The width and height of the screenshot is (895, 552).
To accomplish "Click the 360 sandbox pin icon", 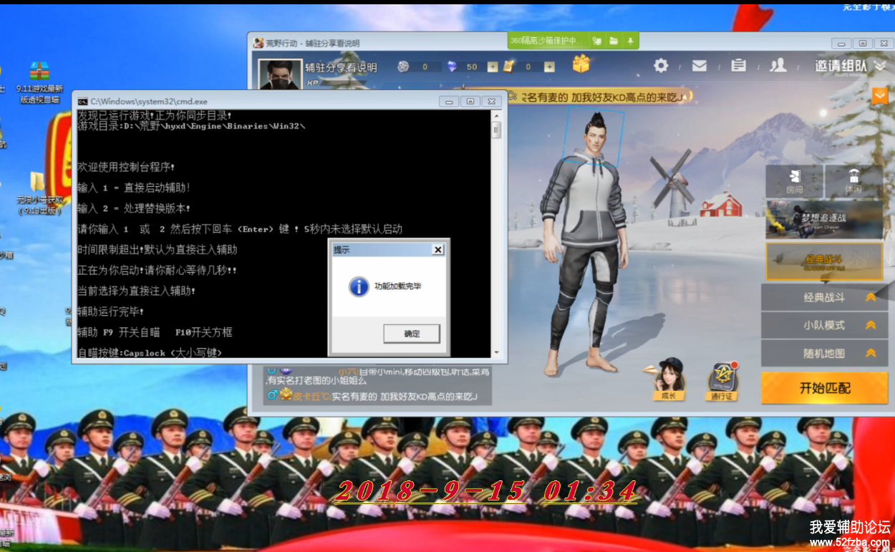I will click(x=630, y=41).
